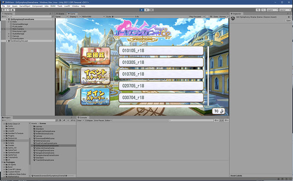293x181 pixels.
Task: Open the Unity account dropdown icon
Action: click(x=6, y=10)
